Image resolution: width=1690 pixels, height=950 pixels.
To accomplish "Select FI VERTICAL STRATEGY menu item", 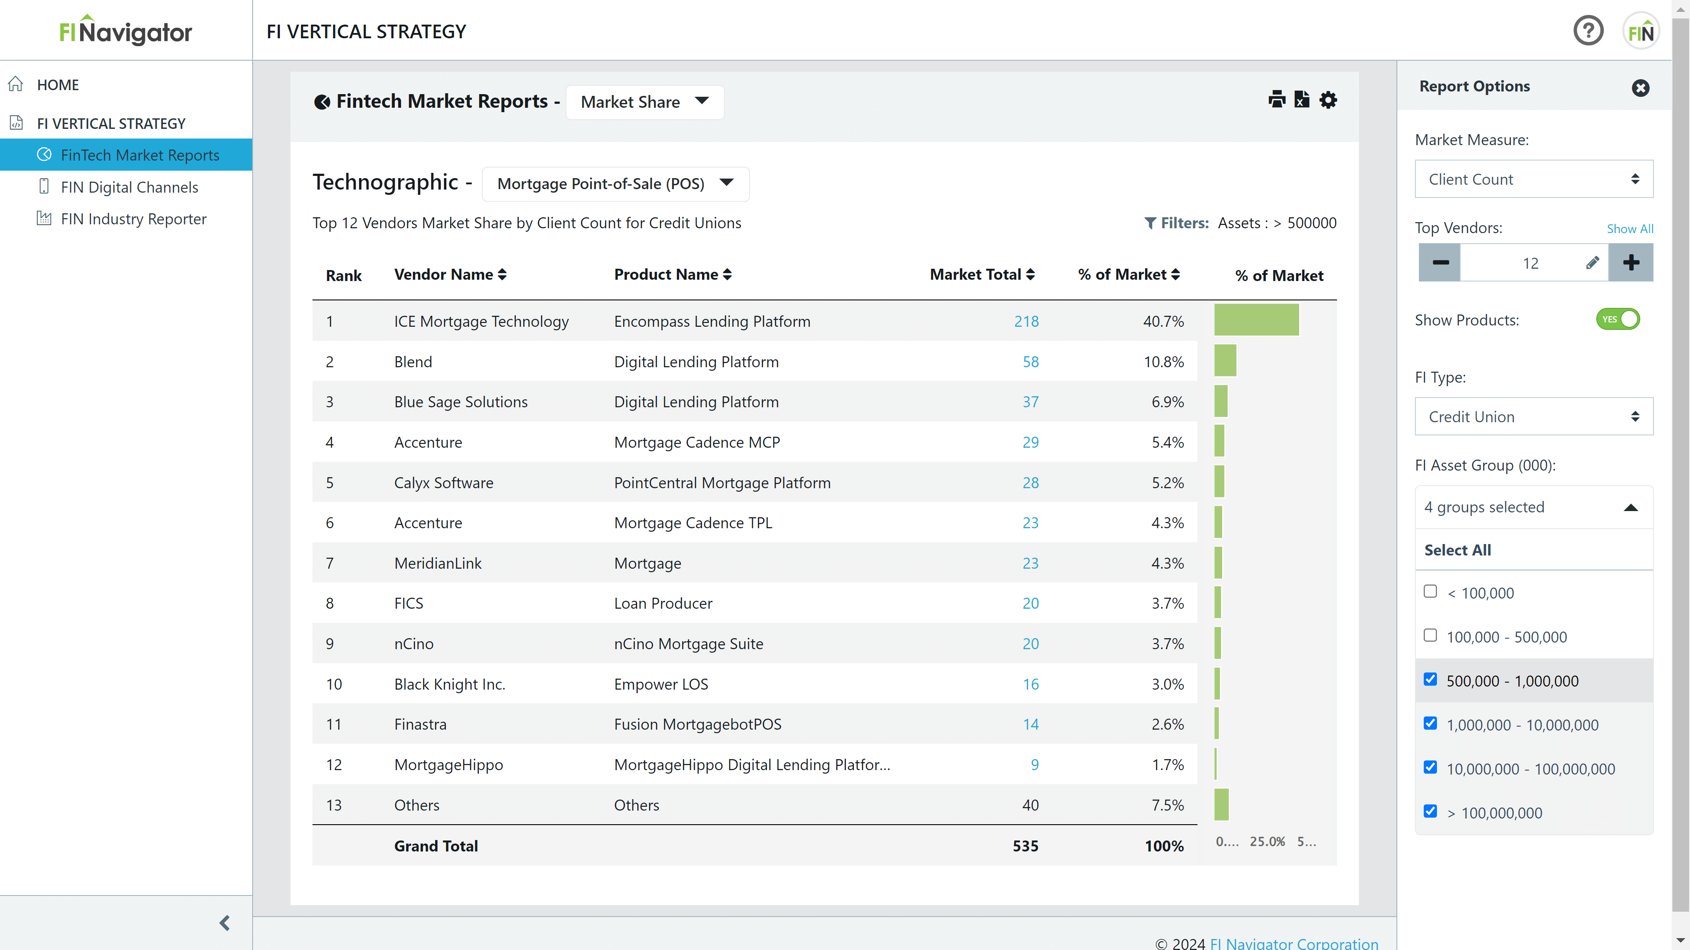I will (x=111, y=123).
